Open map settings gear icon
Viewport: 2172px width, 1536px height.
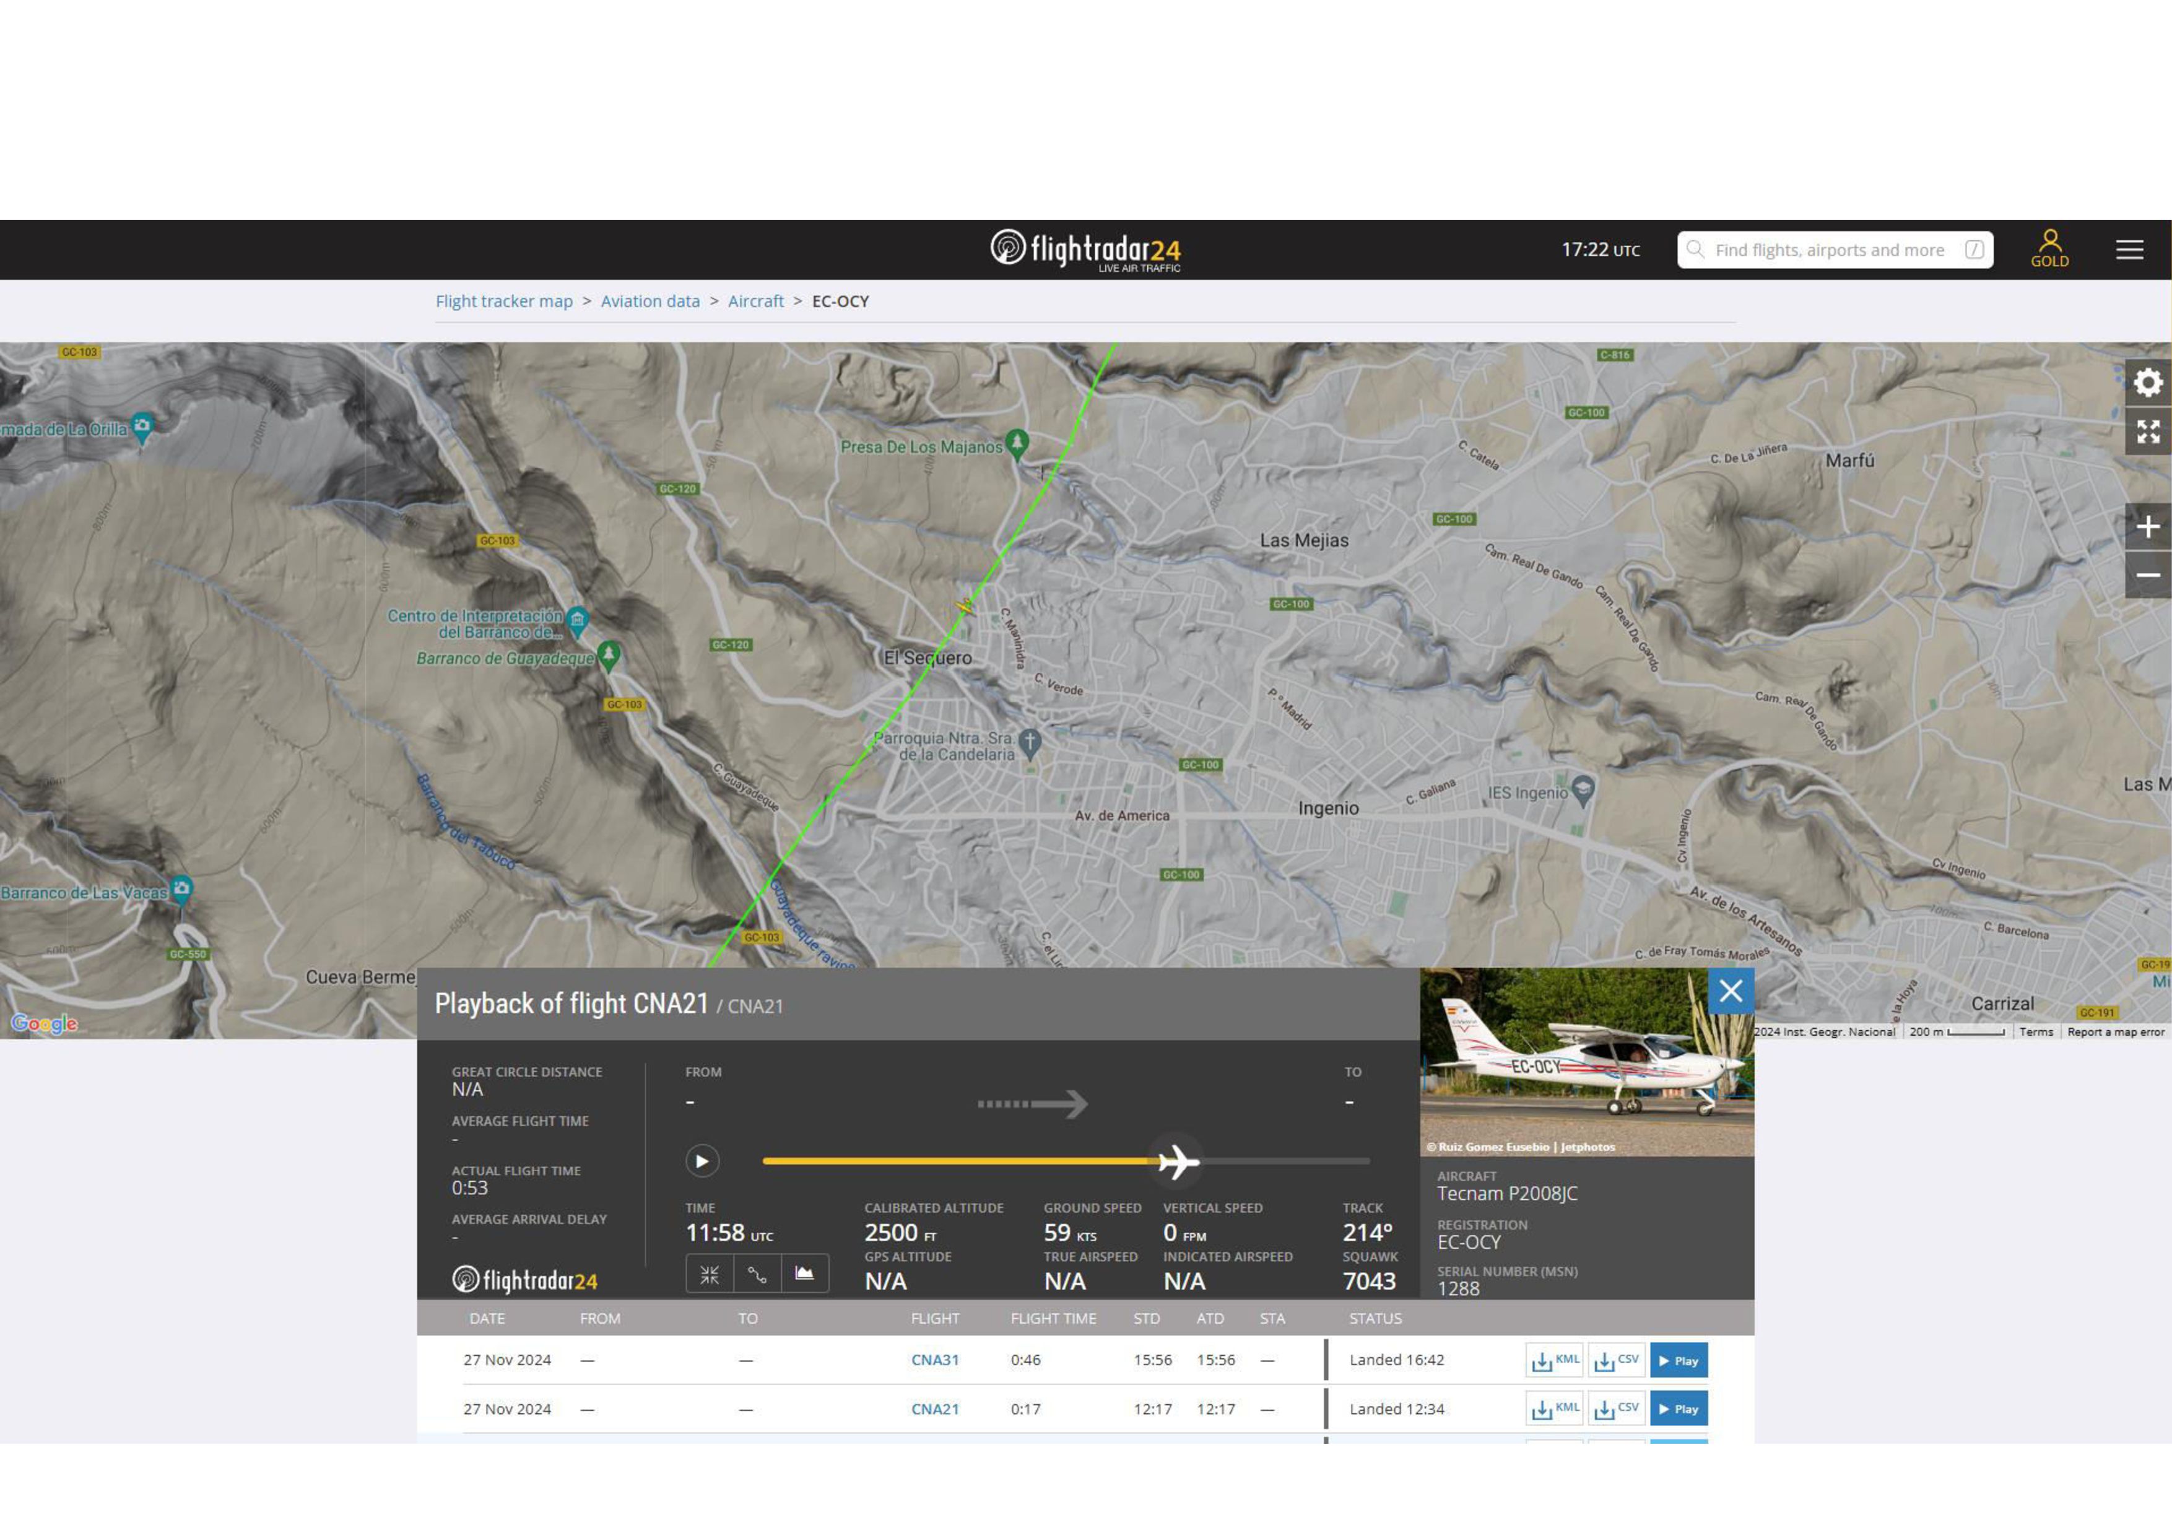(x=2147, y=382)
